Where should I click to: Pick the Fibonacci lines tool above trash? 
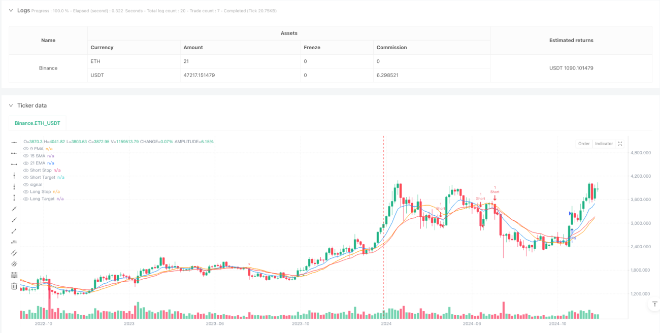coord(14,275)
